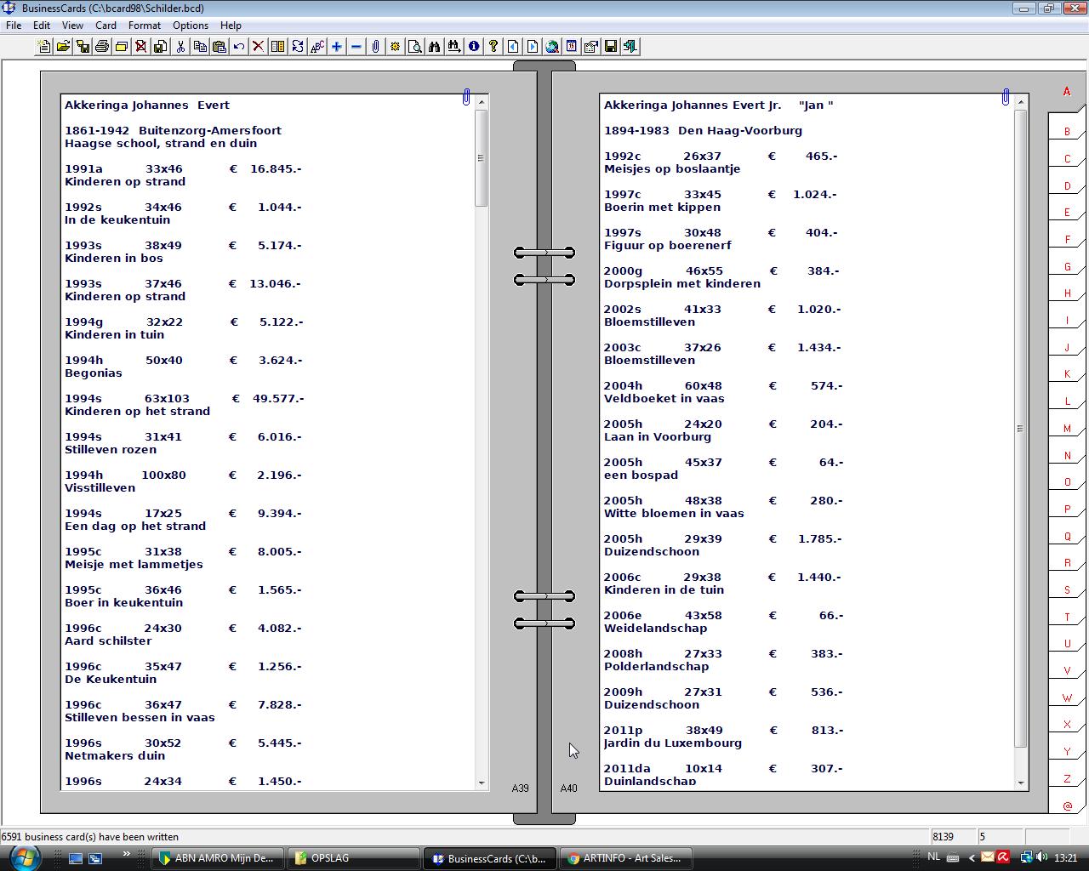This screenshot has width=1089, height=871.
Task: Jump to the S index tab
Action: pyautogui.click(x=1067, y=590)
